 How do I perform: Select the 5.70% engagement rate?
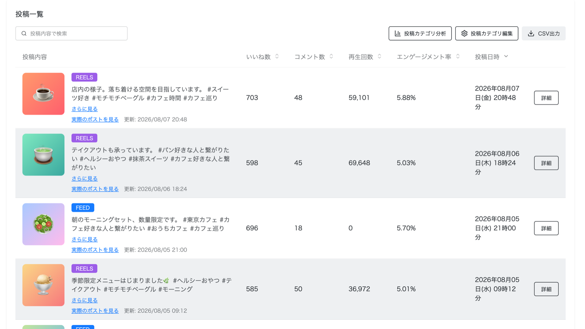click(x=406, y=228)
